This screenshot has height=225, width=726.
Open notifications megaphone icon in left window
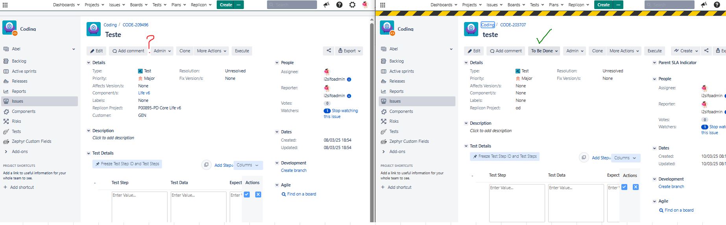[x=326, y=5]
